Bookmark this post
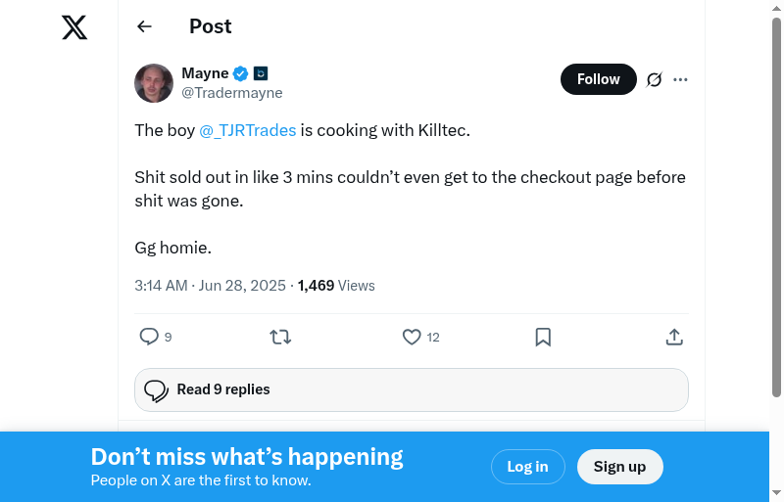 543,337
